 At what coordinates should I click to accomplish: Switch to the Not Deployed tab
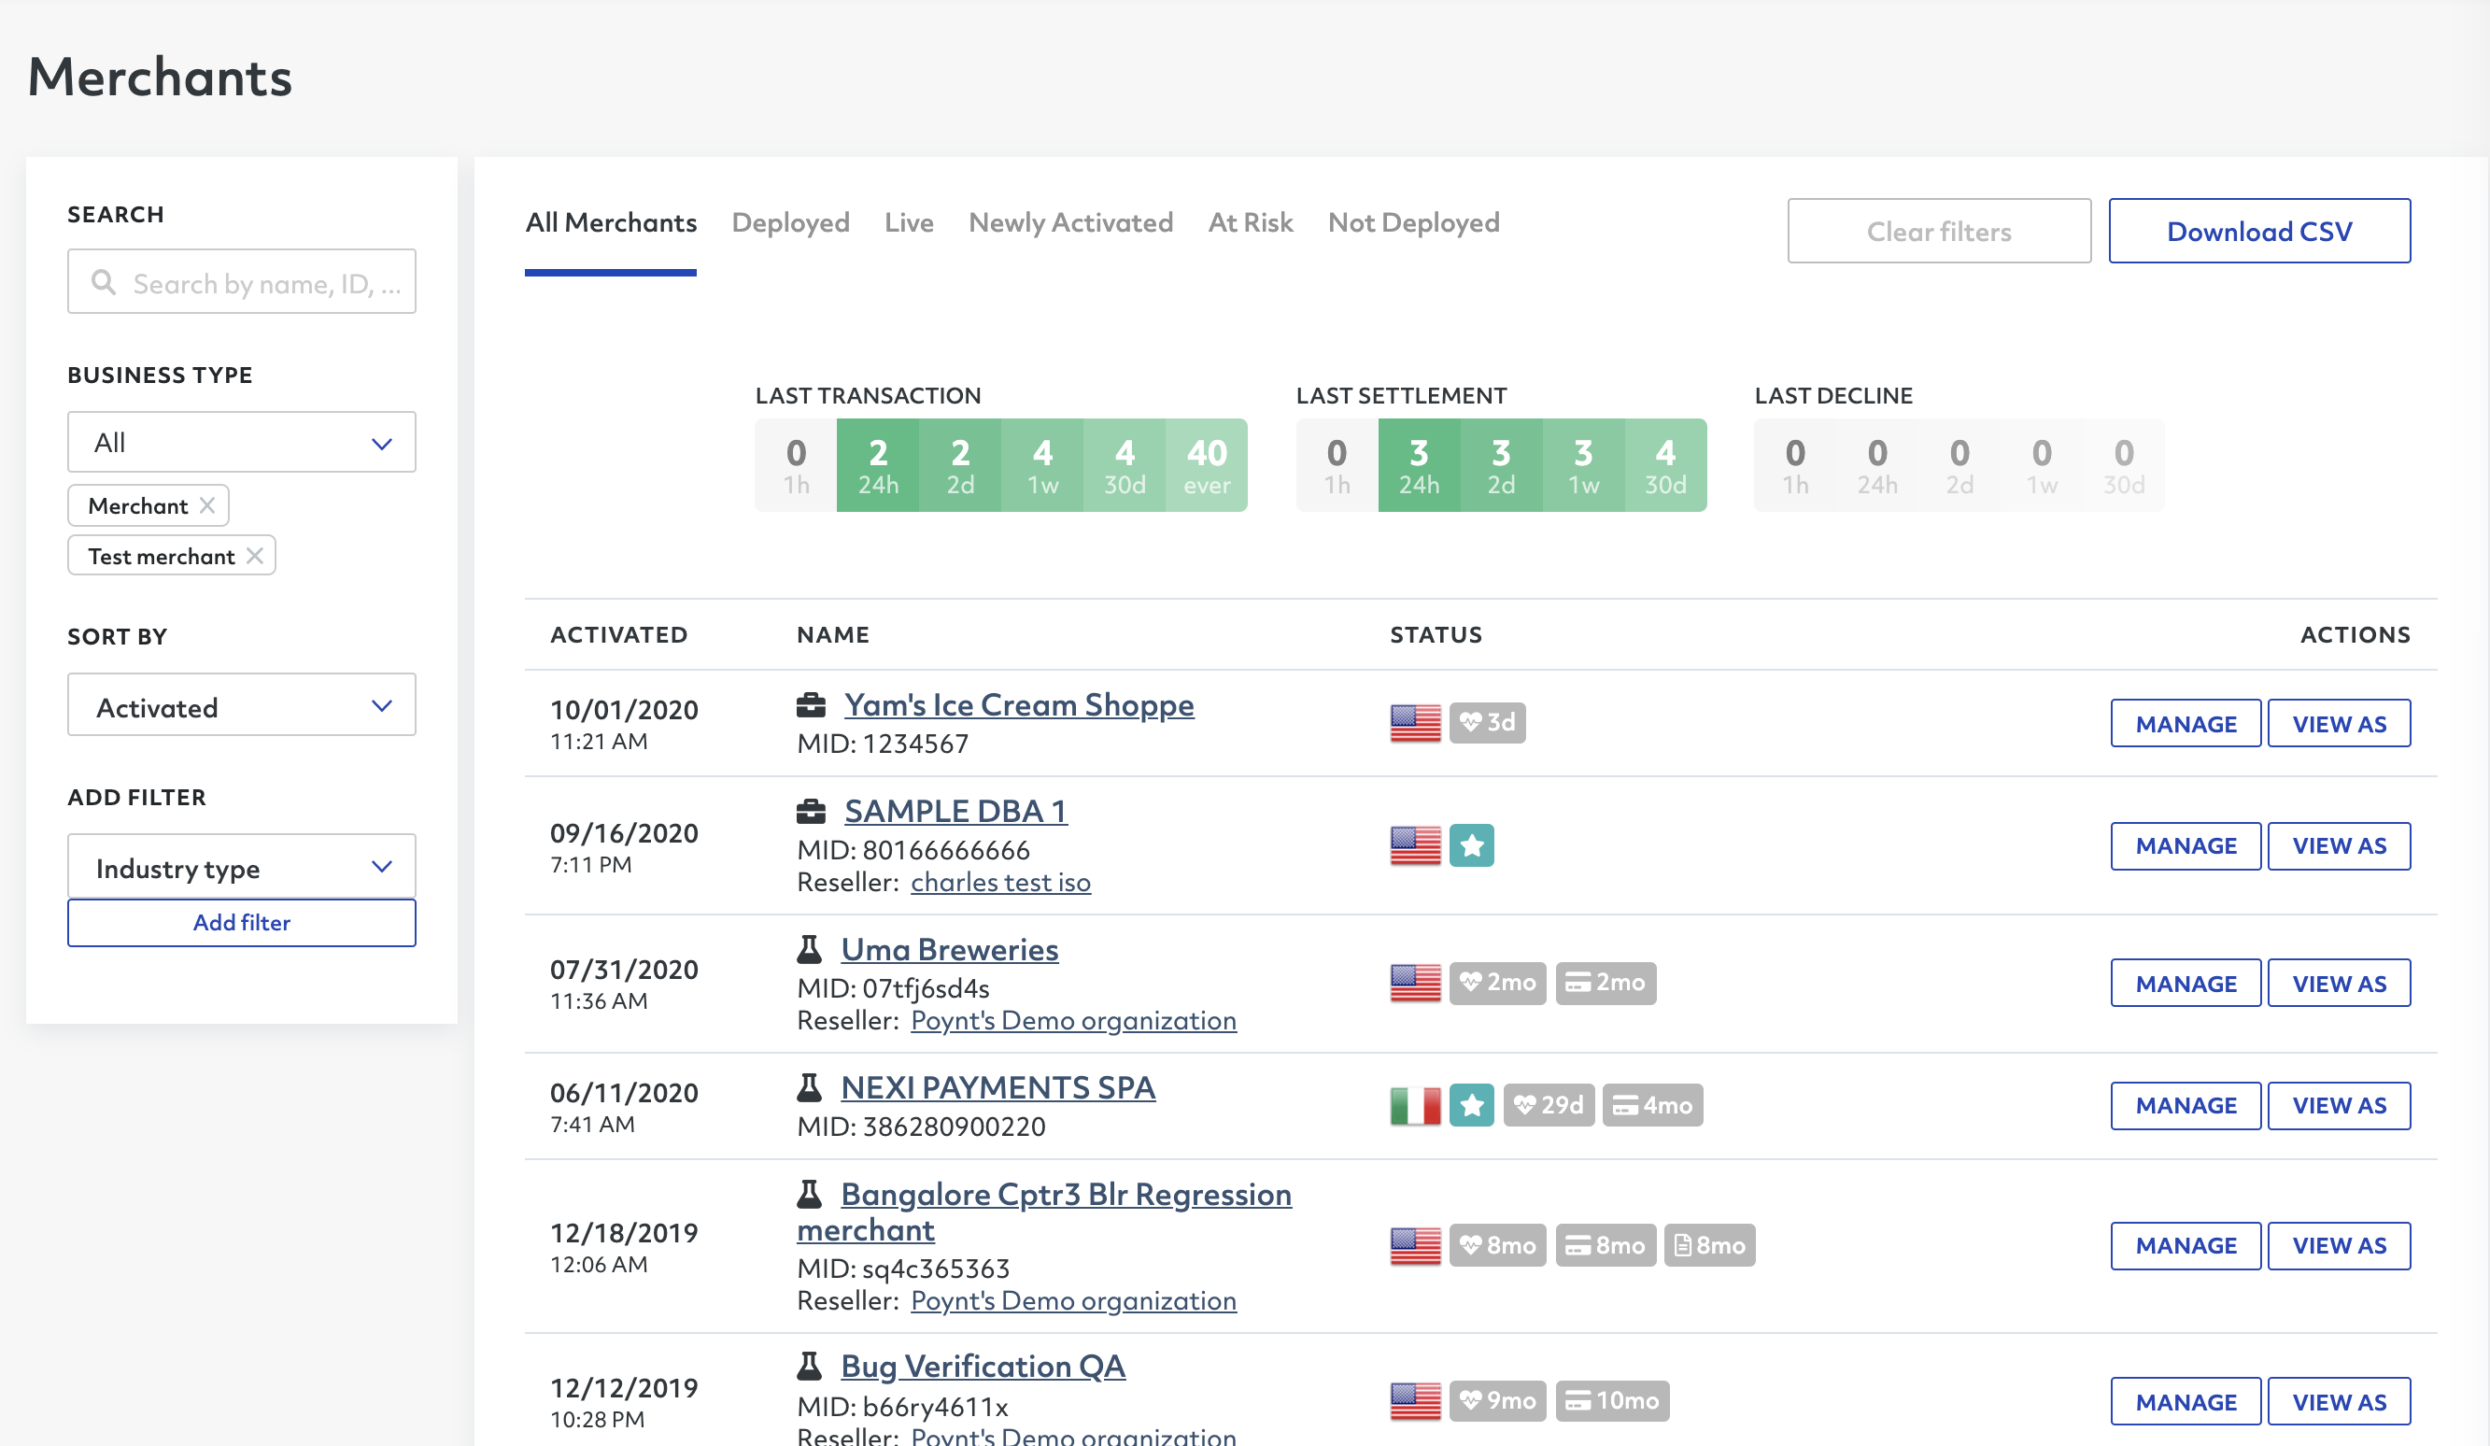click(1413, 222)
